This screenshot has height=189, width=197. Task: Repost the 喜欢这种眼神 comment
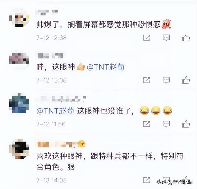(x=147, y=180)
